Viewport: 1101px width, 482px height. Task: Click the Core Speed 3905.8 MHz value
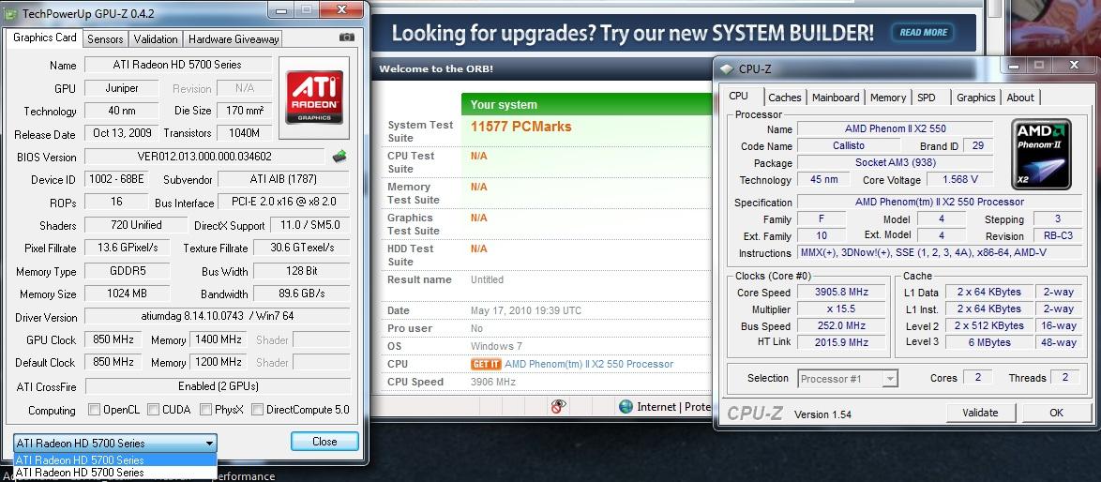[x=842, y=293]
